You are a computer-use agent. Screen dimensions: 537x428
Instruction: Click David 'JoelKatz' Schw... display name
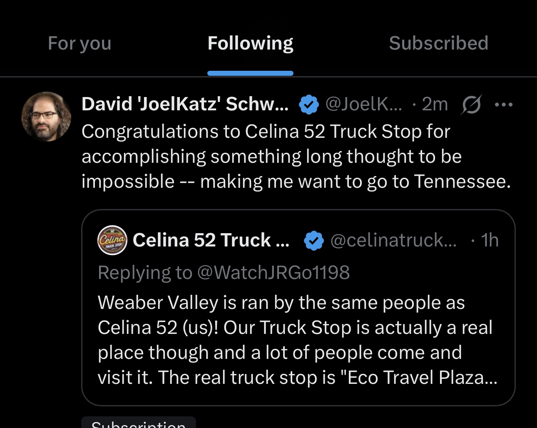tap(185, 104)
